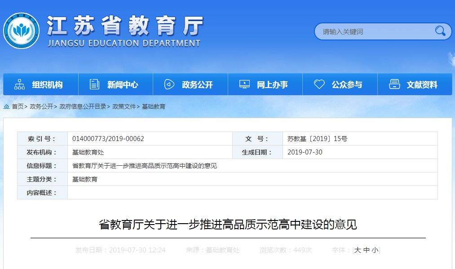Select 大 to enlarge article font
This screenshot has height=269, width=455.
tap(357, 250)
